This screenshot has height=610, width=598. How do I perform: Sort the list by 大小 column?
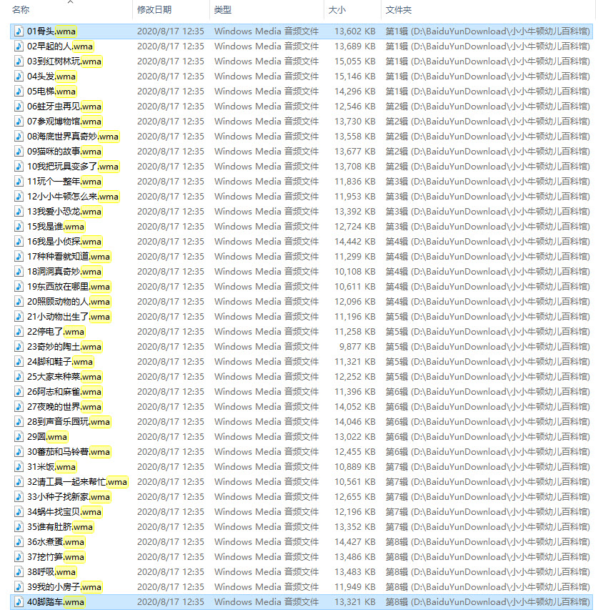[337, 10]
